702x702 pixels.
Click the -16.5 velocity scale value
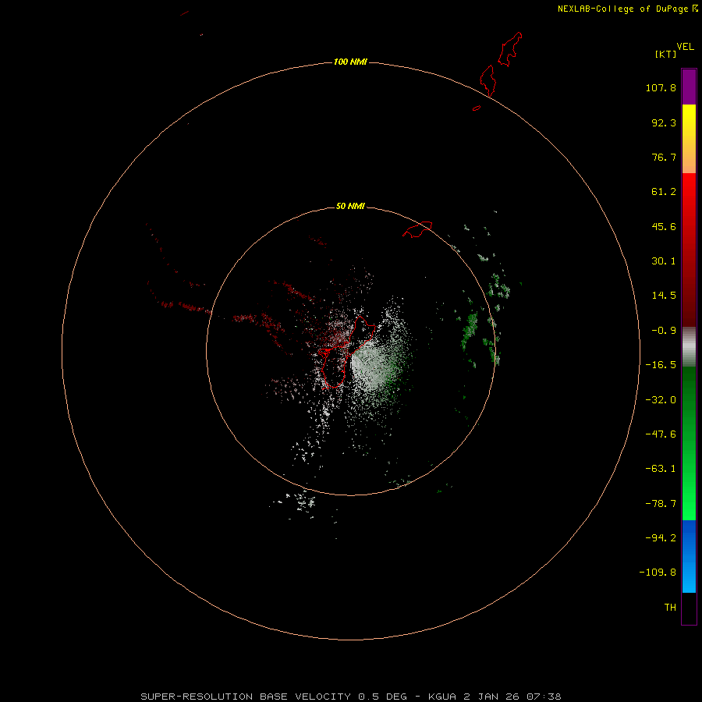click(x=661, y=365)
